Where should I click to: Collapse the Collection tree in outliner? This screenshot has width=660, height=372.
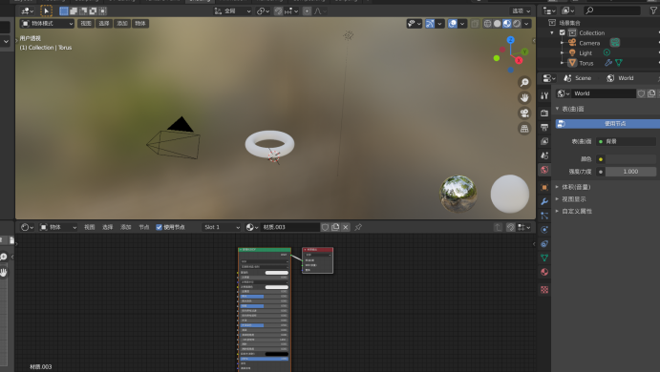pyautogui.click(x=552, y=32)
